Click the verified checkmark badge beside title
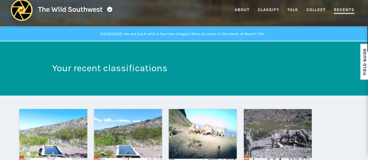 tap(110, 9)
